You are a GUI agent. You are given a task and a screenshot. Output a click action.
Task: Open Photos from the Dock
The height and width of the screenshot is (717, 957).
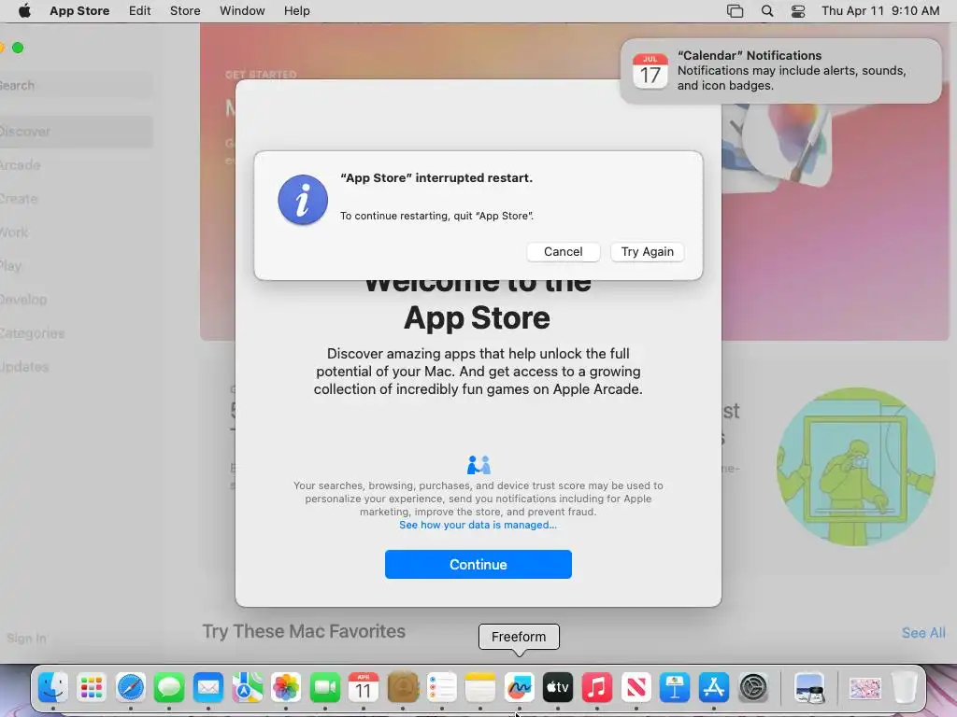pos(286,688)
